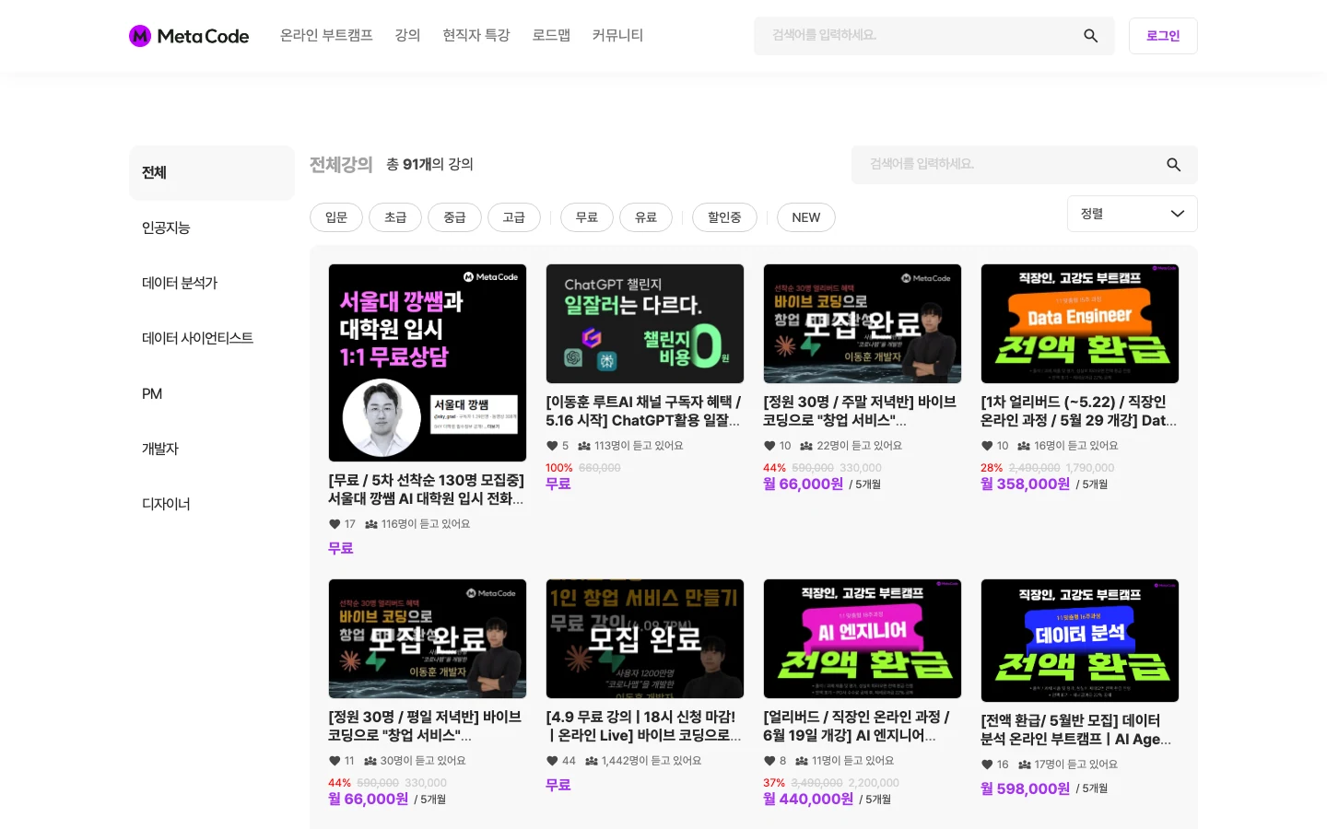
Task: Toggle the 중급 level filter
Action: (x=454, y=217)
